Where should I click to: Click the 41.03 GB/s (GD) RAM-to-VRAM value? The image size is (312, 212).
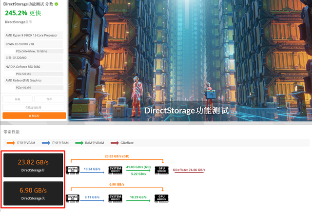(138, 167)
